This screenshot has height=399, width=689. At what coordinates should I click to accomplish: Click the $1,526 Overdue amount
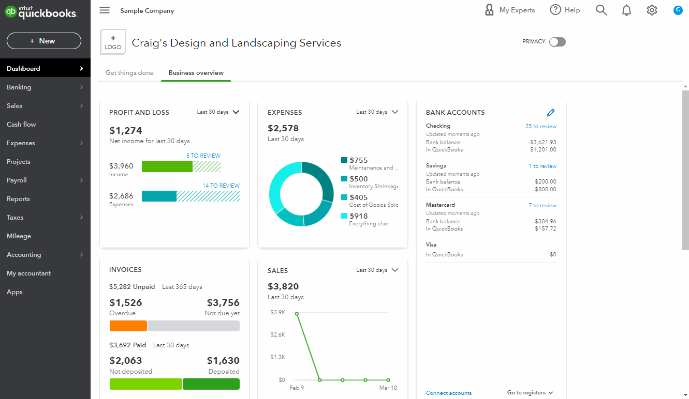(126, 303)
